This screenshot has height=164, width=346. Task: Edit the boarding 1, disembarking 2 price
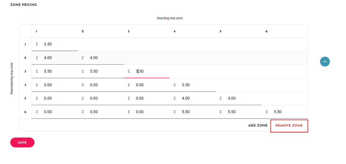55,58
